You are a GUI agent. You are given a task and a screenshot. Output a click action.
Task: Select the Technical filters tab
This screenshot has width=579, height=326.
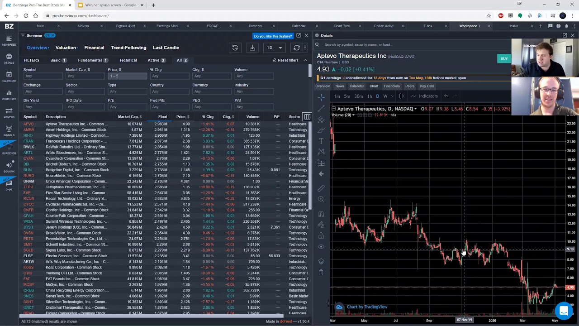[x=128, y=60]
